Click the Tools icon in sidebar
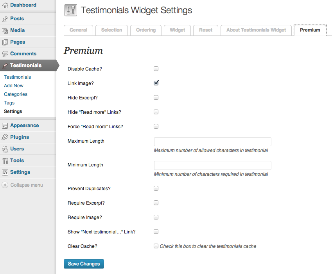 pos(5,161)
